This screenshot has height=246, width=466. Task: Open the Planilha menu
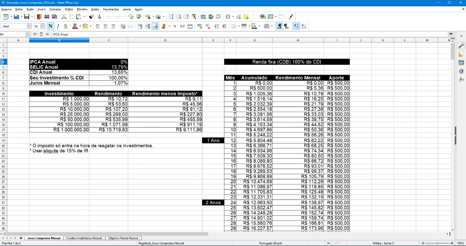click(x=82, y=9)
